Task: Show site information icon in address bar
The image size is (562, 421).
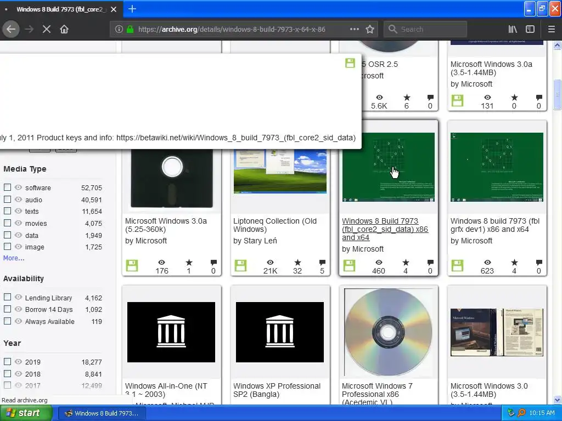Action: pyautogui.click(x=119, y=30)
